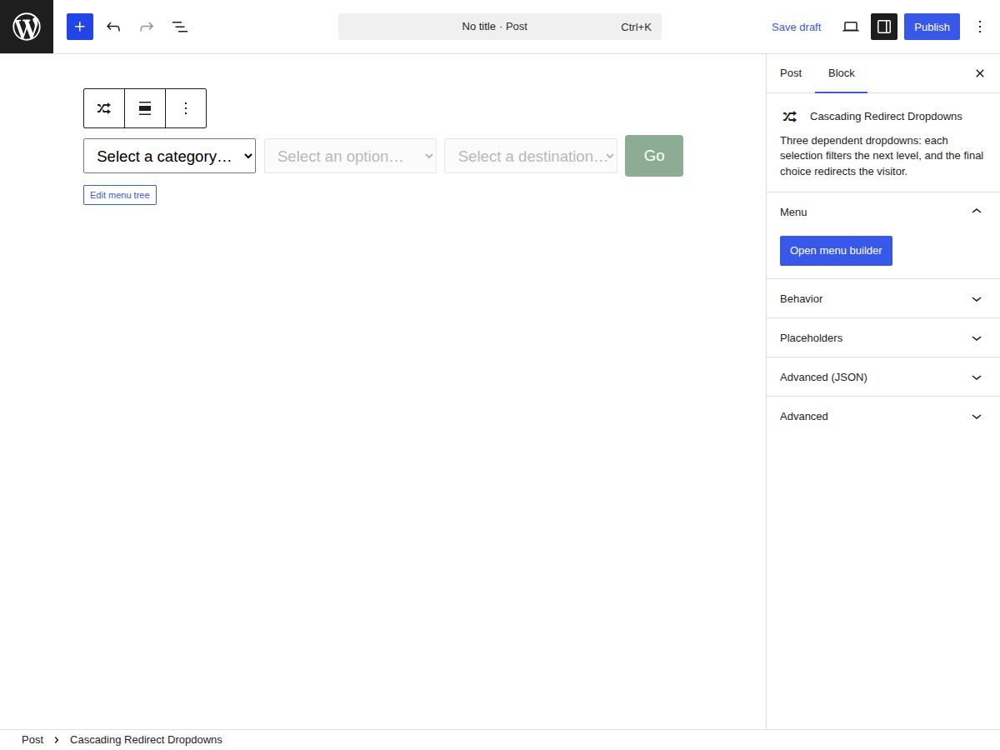The height and width of the screenshot is (750, 1000).
Task: Expand the Advanced panel
Action: coord(883,416)
